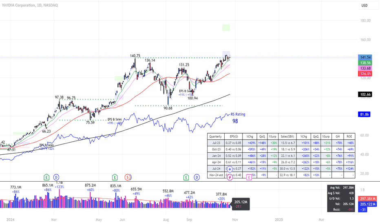Click the 773.1M volume spike label
This screenshot has width=380, height=224.
pos(16,187)
